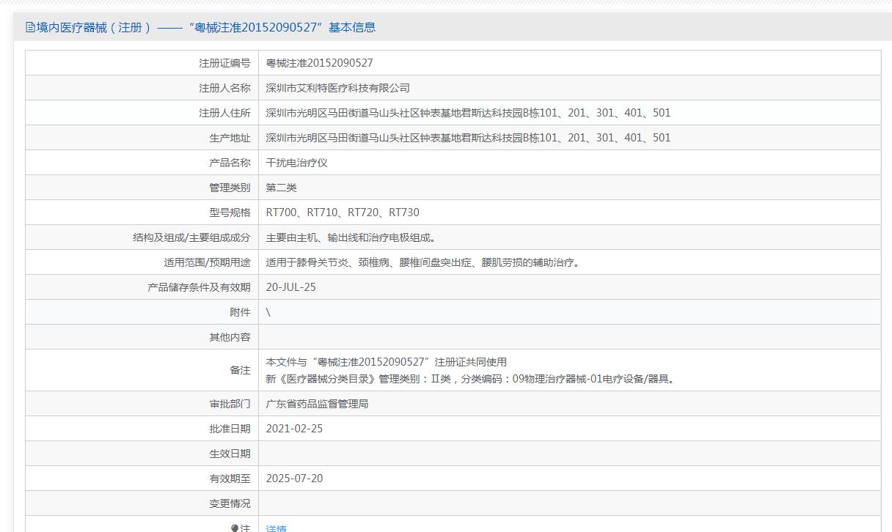892x532 pixels.
Task: Click the 审批部门 label
Action: (x=230, y=404)
